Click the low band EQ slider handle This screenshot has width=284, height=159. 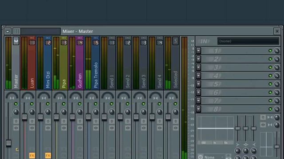238,129
